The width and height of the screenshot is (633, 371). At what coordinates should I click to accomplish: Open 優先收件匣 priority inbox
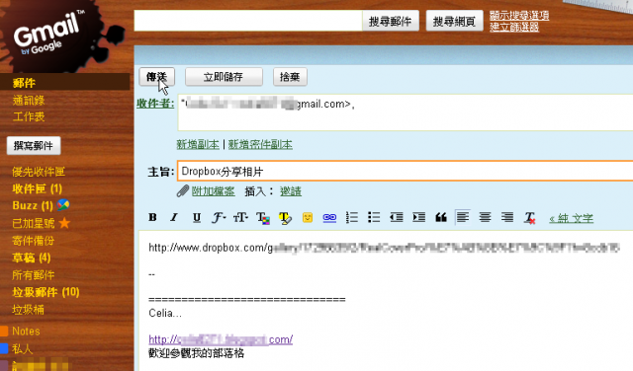click(39, 172)
